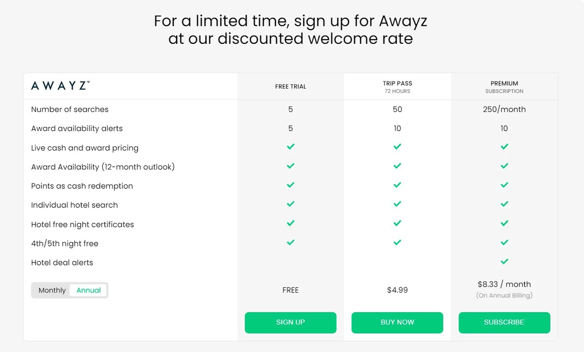This screenshot has height=352, width=584.
Task: Click the Number of searches row label
Action: (x=69, y=109)
